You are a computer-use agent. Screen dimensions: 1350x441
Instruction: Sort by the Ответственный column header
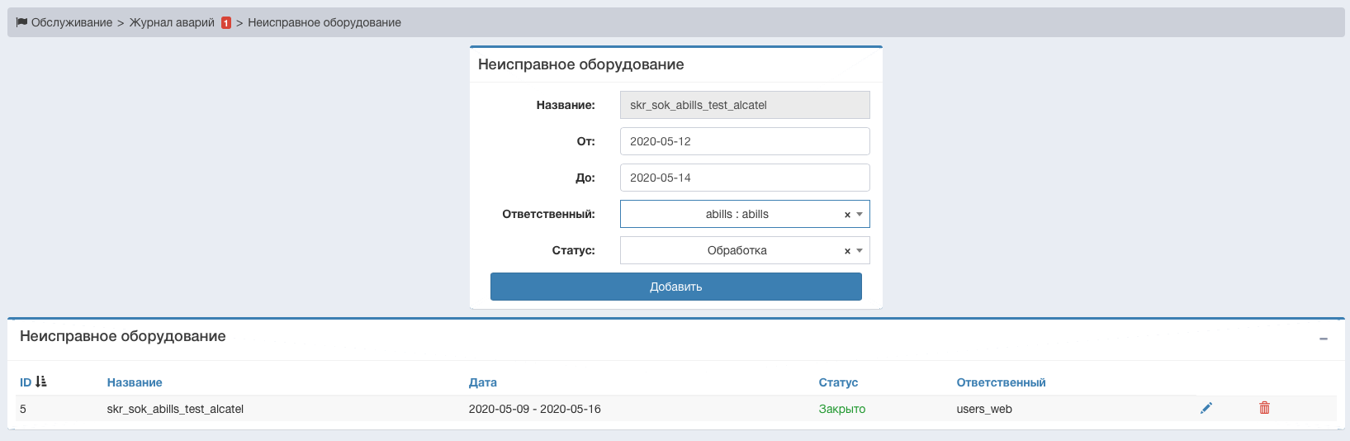click(1001, 382)
